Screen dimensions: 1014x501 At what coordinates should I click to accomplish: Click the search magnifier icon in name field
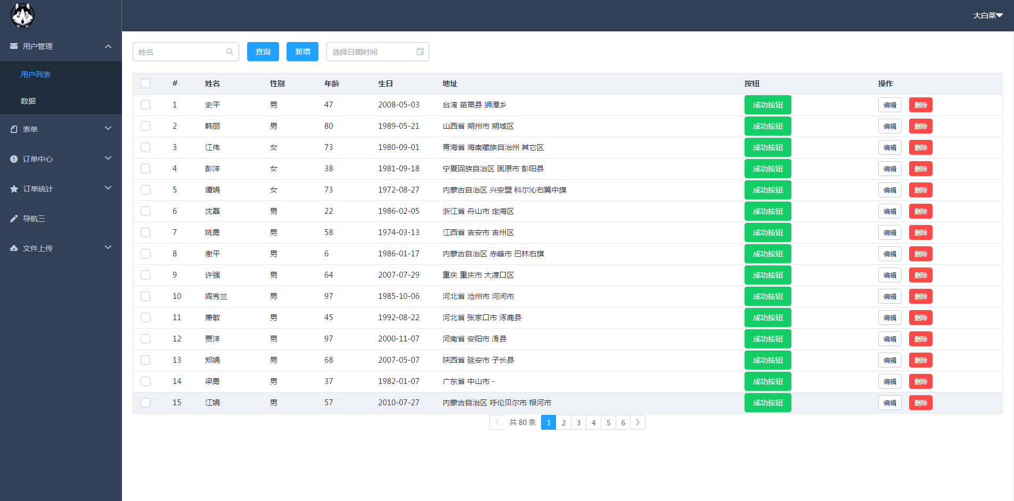230,52
